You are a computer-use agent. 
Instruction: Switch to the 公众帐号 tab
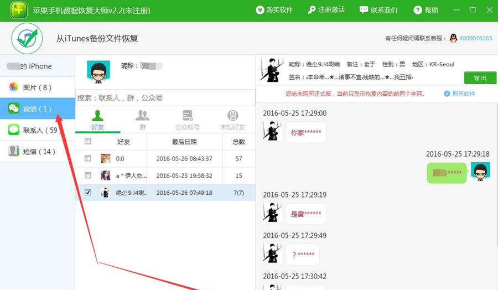point(188,120)
